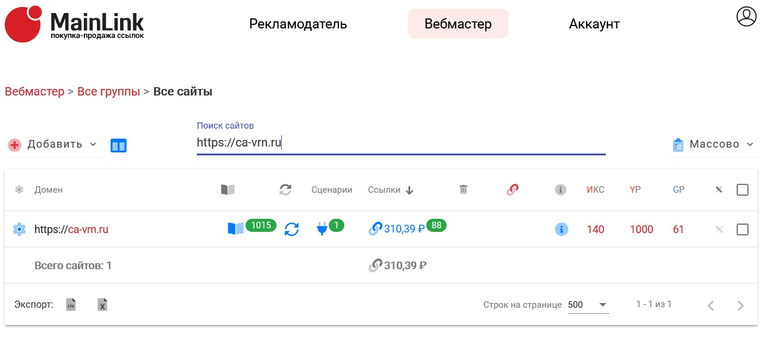
Task: Open the Аккаунт tab
Action: [x=594, y=24]
